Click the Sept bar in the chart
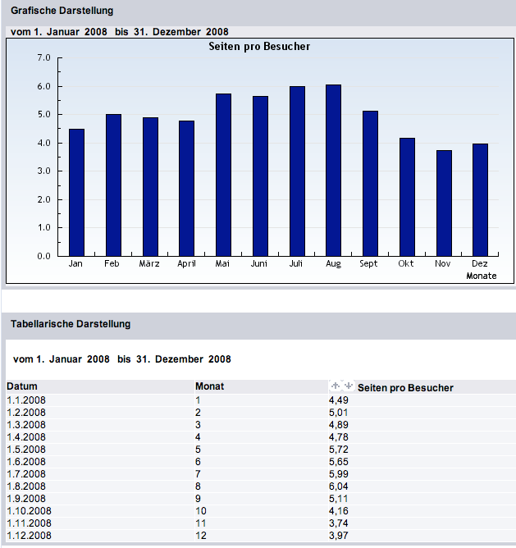Image resolution: width=516 pixels, height=548 pixels. pyautogui.click(x=370, y=184)
